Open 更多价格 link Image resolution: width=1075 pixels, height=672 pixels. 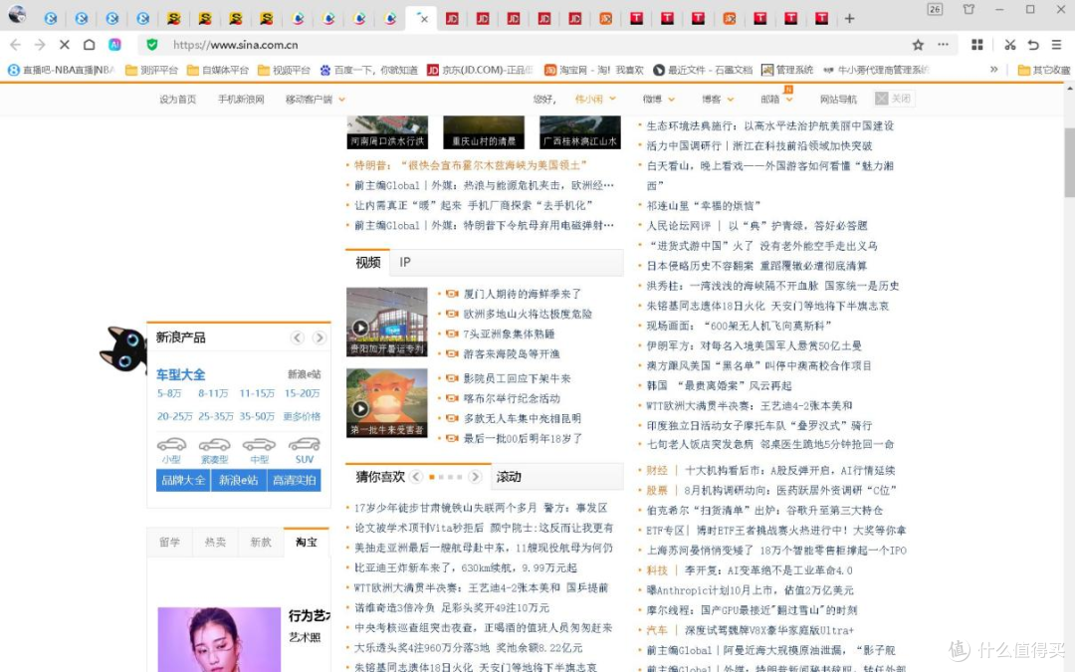click(x=302, y=416)
